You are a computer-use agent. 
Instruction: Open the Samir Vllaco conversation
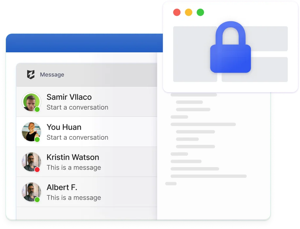tap(87, 102)
